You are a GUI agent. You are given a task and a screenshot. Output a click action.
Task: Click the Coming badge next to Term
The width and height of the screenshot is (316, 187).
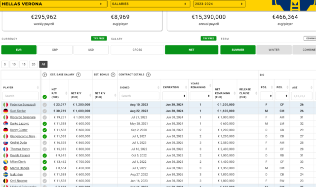[310, 38]
